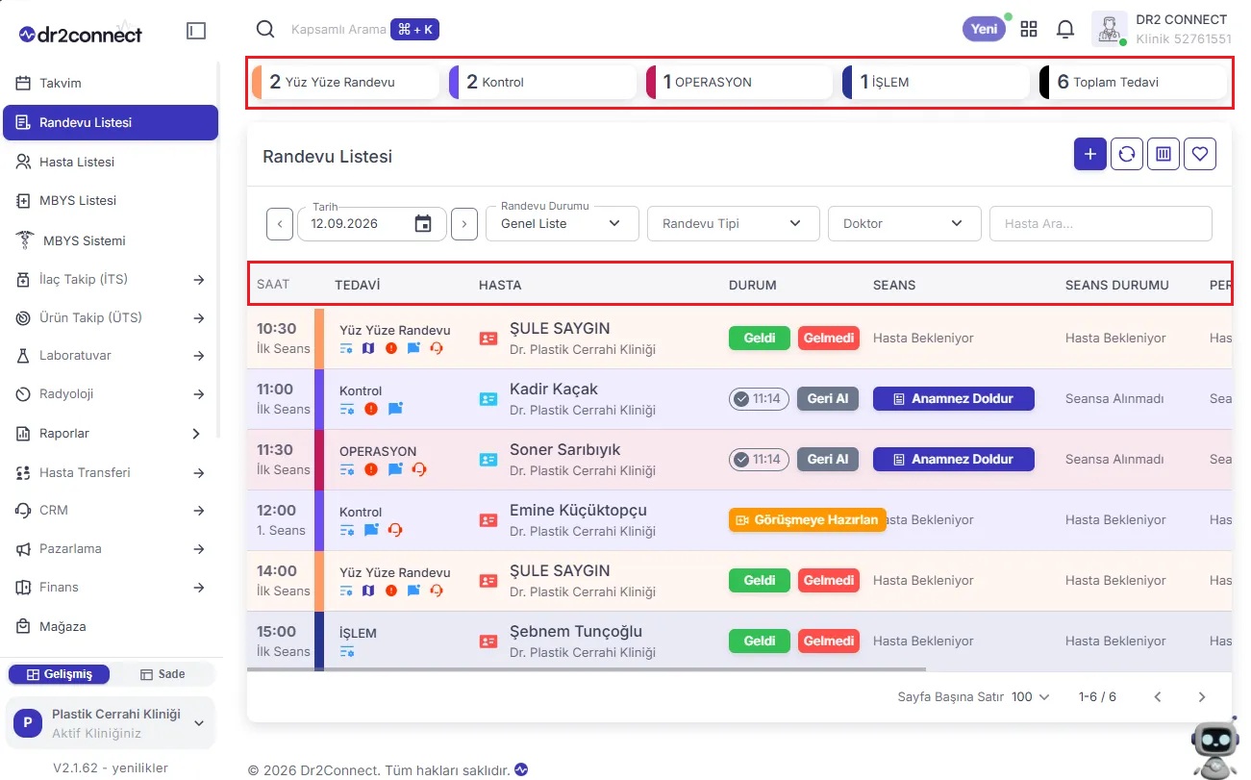The image size is (1251, 780).
Task: Open the column layout icon button
Action: 1163,154
